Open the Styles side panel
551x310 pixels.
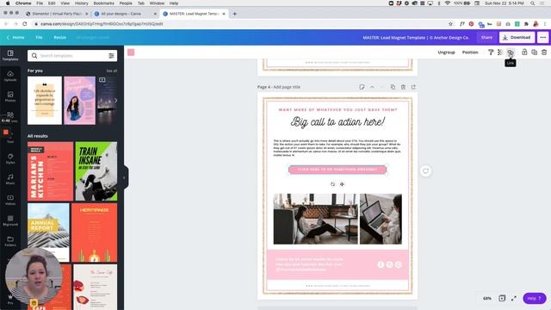click(x=10, y=158)
